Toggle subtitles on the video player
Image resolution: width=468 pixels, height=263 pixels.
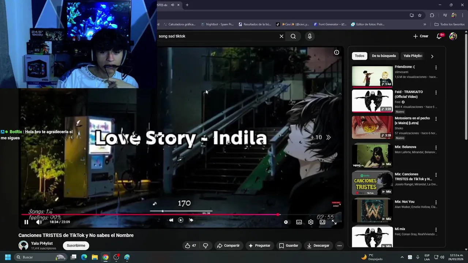click(299, 222)
